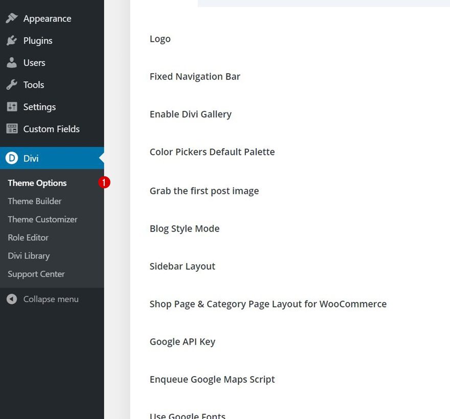The height and width of the screenshot is (419, 450).
Task: Select the Appearance paintbrush icon
Action: [x=12, y=17]
